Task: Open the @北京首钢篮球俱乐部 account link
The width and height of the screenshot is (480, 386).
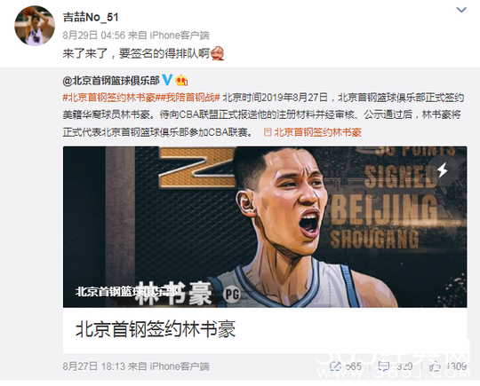Action: tap(111, 81)
